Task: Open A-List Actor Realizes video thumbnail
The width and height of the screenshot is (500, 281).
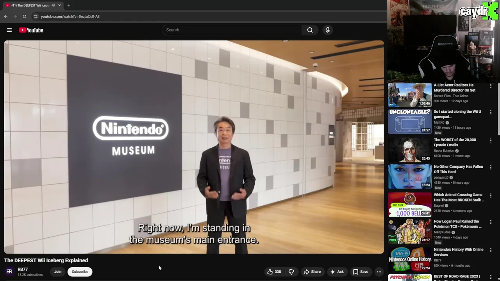Action: point(410,95)
